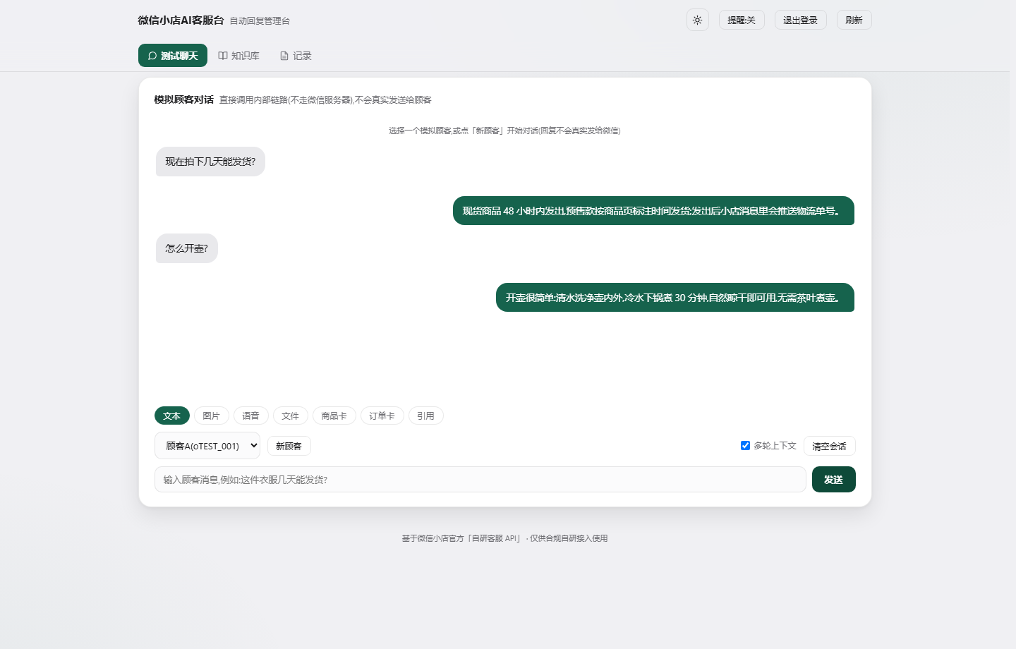1016x649 pixels.
Task: Click the reply bubble about 开壶很简单
Action: click(x=675, y=298)
